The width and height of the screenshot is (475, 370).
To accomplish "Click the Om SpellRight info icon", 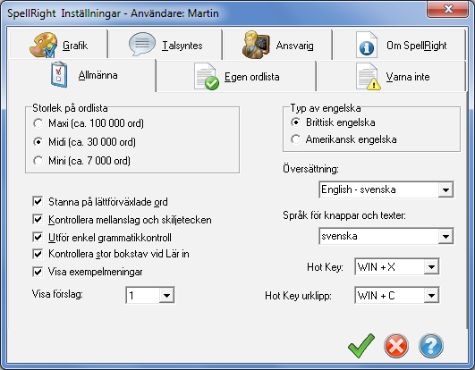I will click(x=367, y=45).
